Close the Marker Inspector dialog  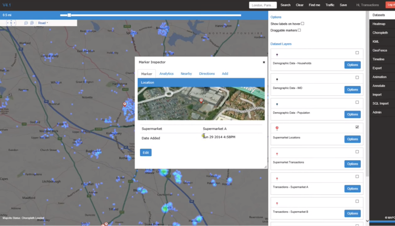(264, 62)
